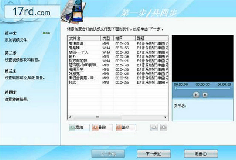Click the left arrow of the list's horizontal scrollbar
This screenshot has height=160, width=236.
coord(70,117)
